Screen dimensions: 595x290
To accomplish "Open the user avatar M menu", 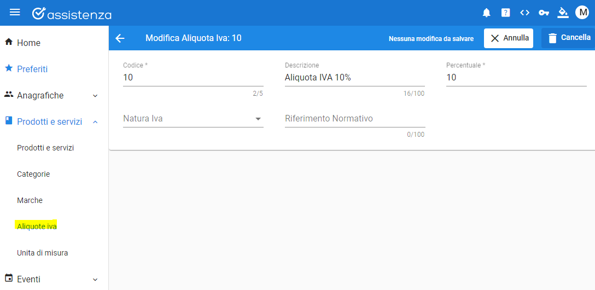I will [582, 13].
